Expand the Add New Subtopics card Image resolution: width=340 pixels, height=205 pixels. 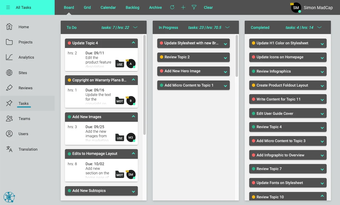133,191
